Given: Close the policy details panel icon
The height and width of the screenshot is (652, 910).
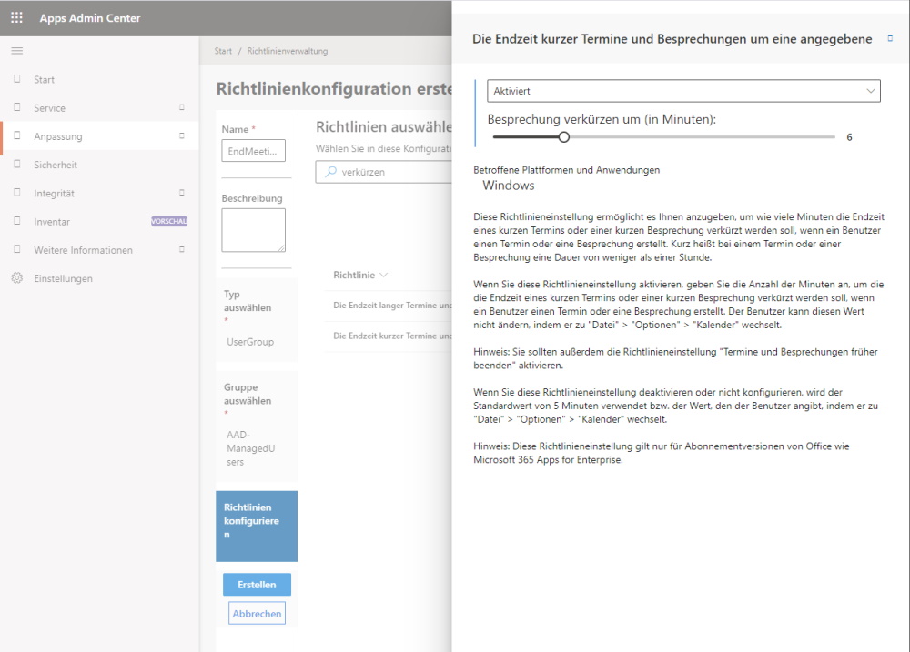Looking at the screenshot, I should point(890,39).
